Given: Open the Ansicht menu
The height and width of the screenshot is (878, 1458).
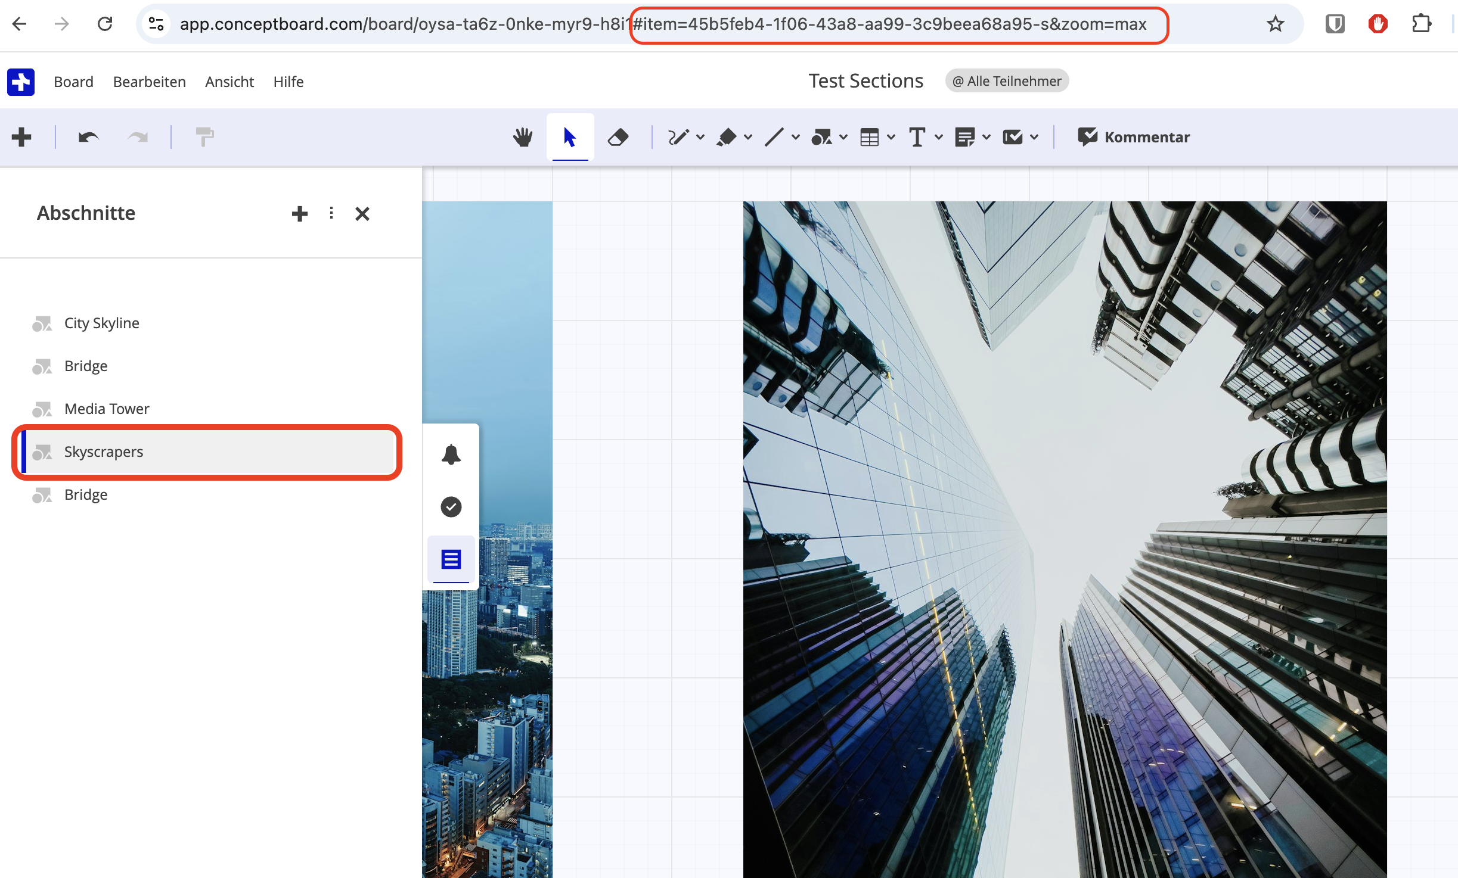Looking at the screenshot, I should click(x=229, y=82).
